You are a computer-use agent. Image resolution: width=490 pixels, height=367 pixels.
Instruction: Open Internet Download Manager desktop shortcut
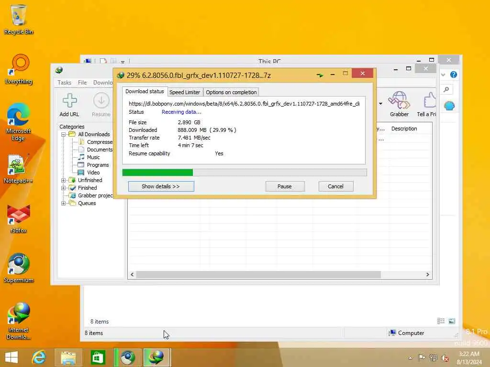click(19, 321)
